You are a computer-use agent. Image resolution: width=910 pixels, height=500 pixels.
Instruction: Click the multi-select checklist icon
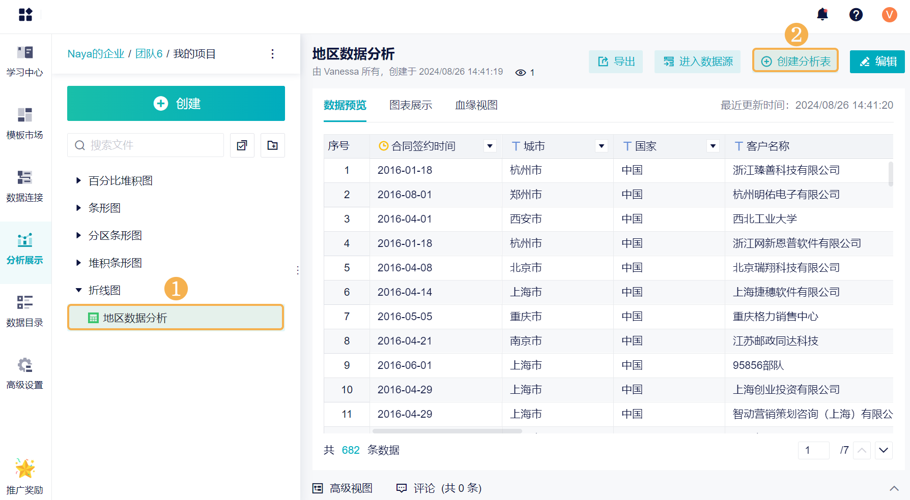point(242,145)
